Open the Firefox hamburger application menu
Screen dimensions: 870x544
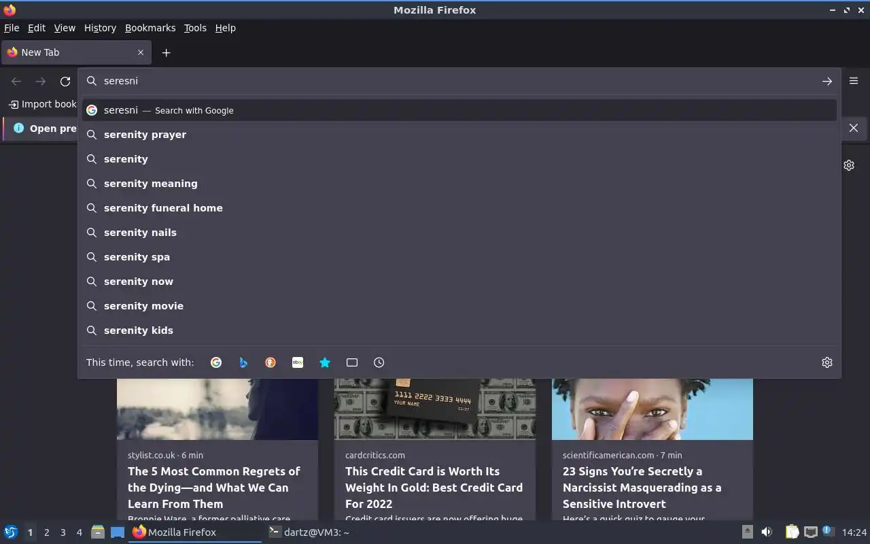[854, 80]
